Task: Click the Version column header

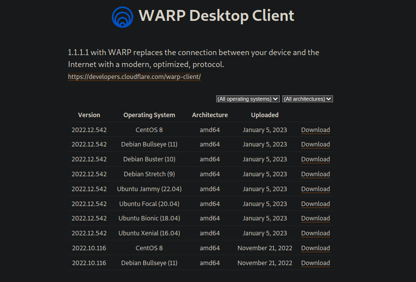Action: (89, 115)
